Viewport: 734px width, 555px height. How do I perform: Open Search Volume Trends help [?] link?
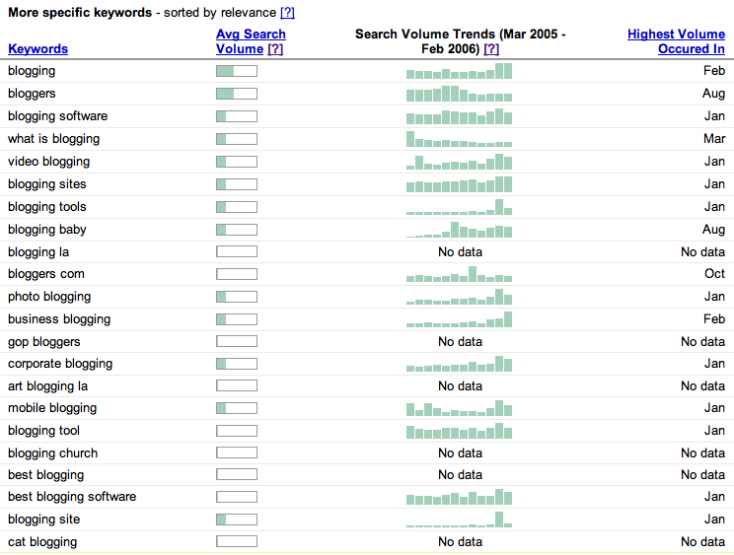[491, 49]
